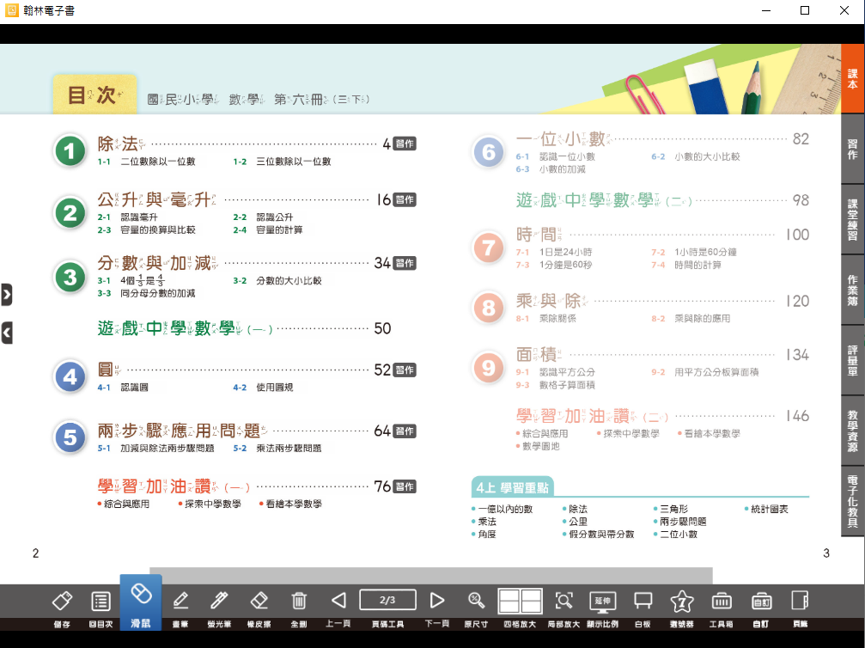Toggle the 顯示比例 display ratio button
The height and width of the screenshot is (648, 865).
pyautogui.click(x=603, y=602)
